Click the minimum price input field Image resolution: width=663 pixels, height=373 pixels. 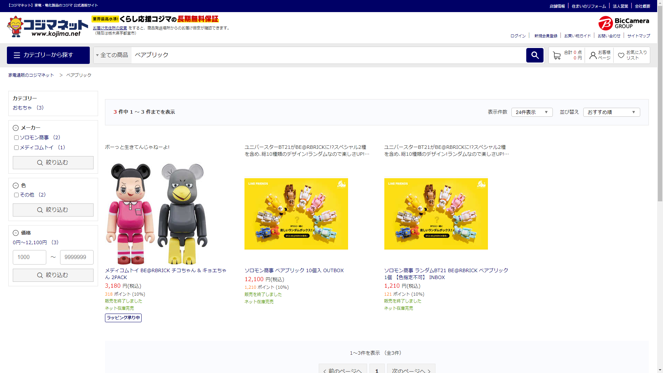(29, 257)
